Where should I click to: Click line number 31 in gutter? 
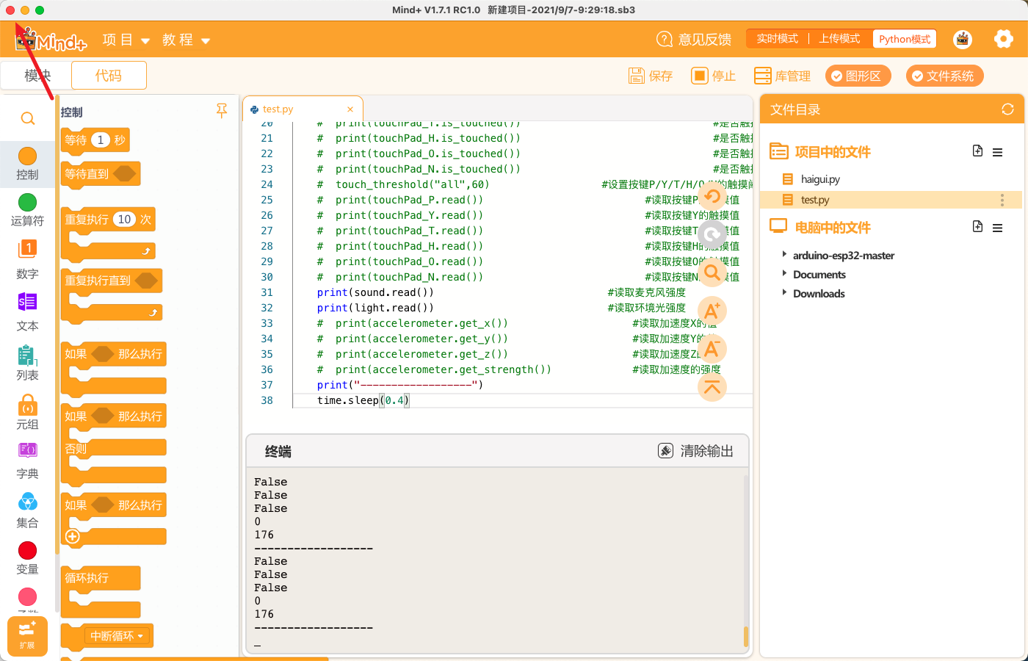(x=267, y=292)
